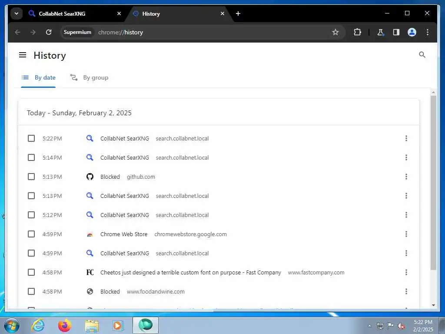Viewport: 445px width, 334px height.
Task: Click the globe favicon for foodandwine.com
Action: point(90,291)
